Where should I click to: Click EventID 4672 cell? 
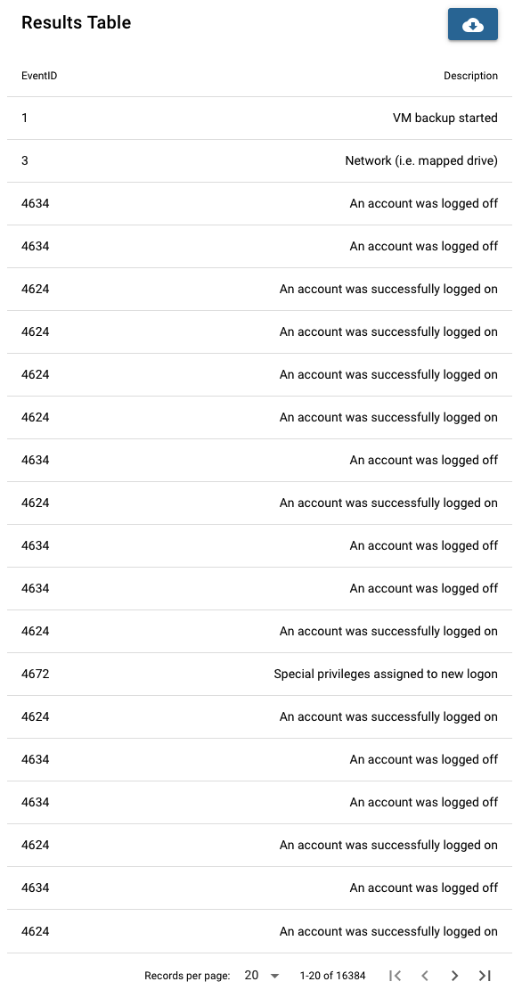coord(36,674)
